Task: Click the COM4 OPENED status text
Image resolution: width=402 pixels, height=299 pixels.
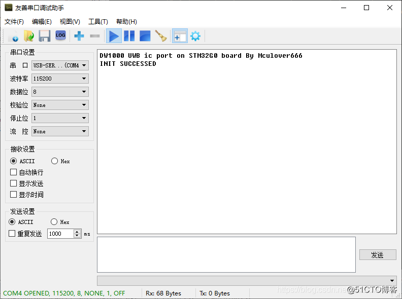Action: coord(64,293)
